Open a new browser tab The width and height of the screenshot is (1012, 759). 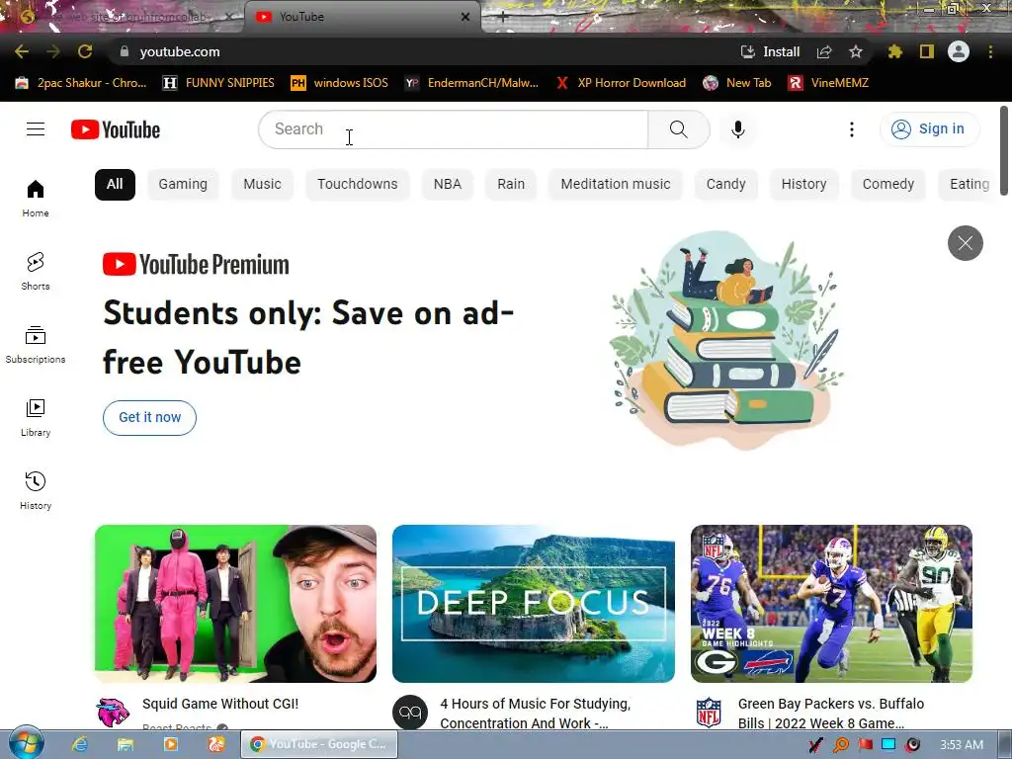tap(503, 17)
